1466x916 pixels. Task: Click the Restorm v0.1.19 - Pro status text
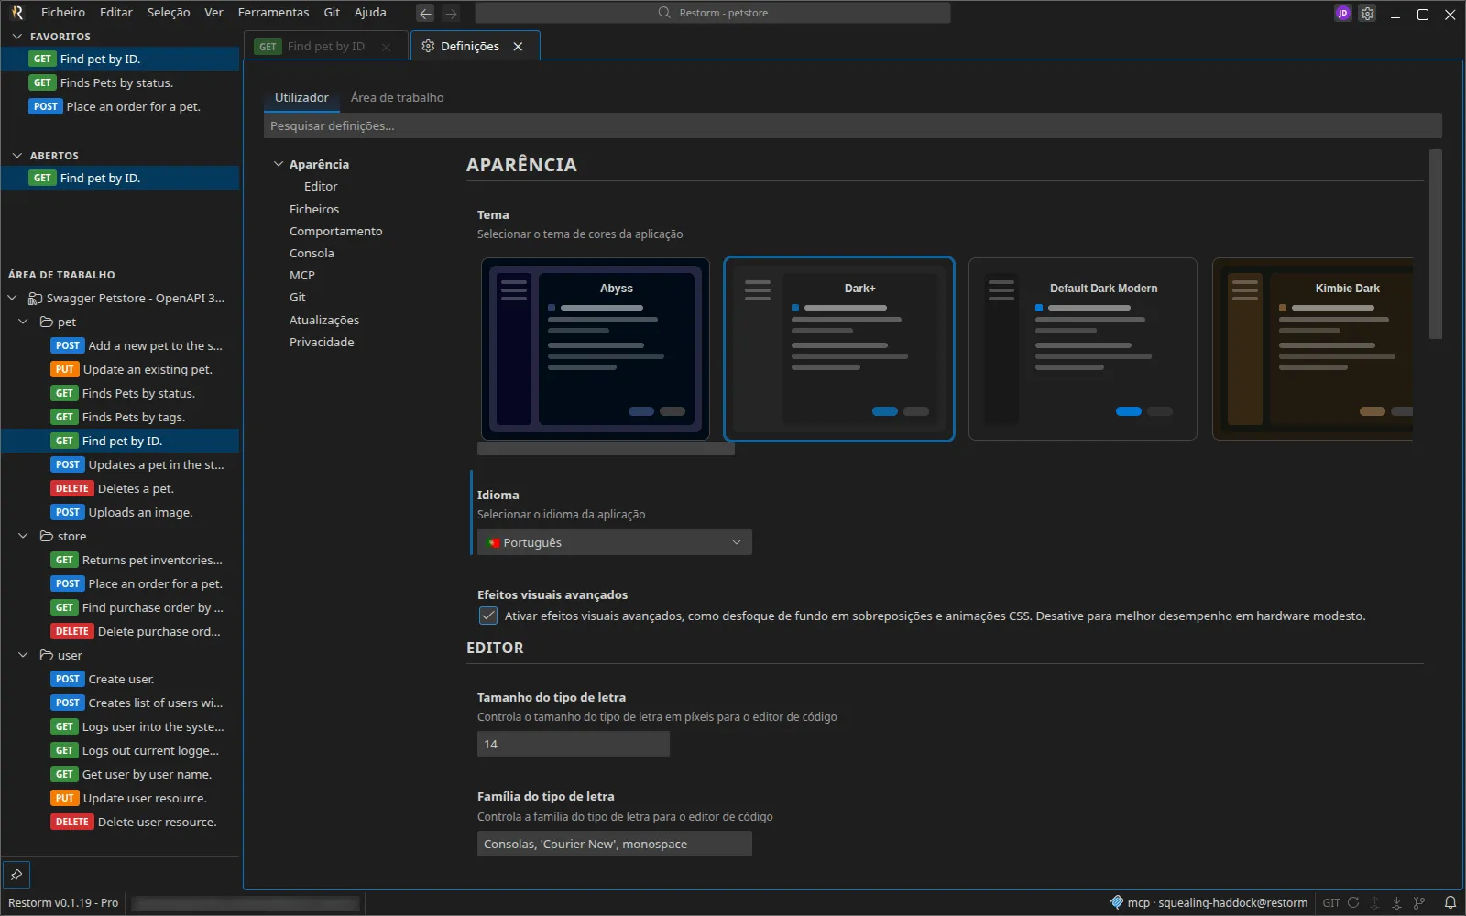click(x=63, y=902)
